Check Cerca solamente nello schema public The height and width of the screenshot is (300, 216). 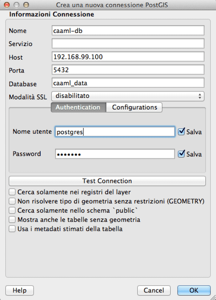12,210
